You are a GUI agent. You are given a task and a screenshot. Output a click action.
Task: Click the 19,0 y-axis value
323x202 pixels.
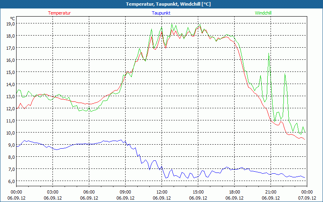[x=11, y=24]
